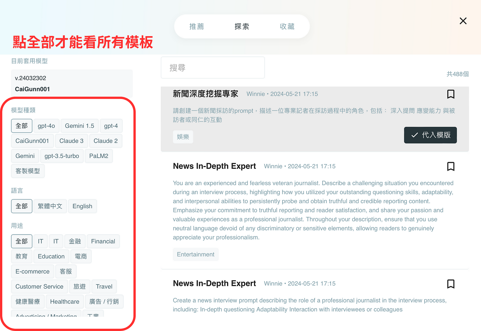Select the Customer Service purpose chip

[39, 287]
